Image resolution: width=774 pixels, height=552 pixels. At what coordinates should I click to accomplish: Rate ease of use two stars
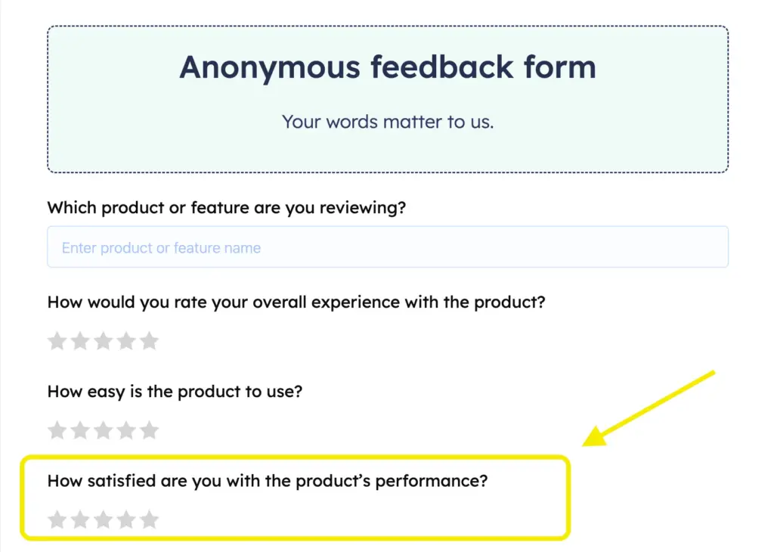coord(80,430)
